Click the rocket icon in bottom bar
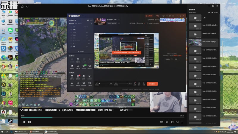This screenshot has width=238, height=134. point(135,83)
